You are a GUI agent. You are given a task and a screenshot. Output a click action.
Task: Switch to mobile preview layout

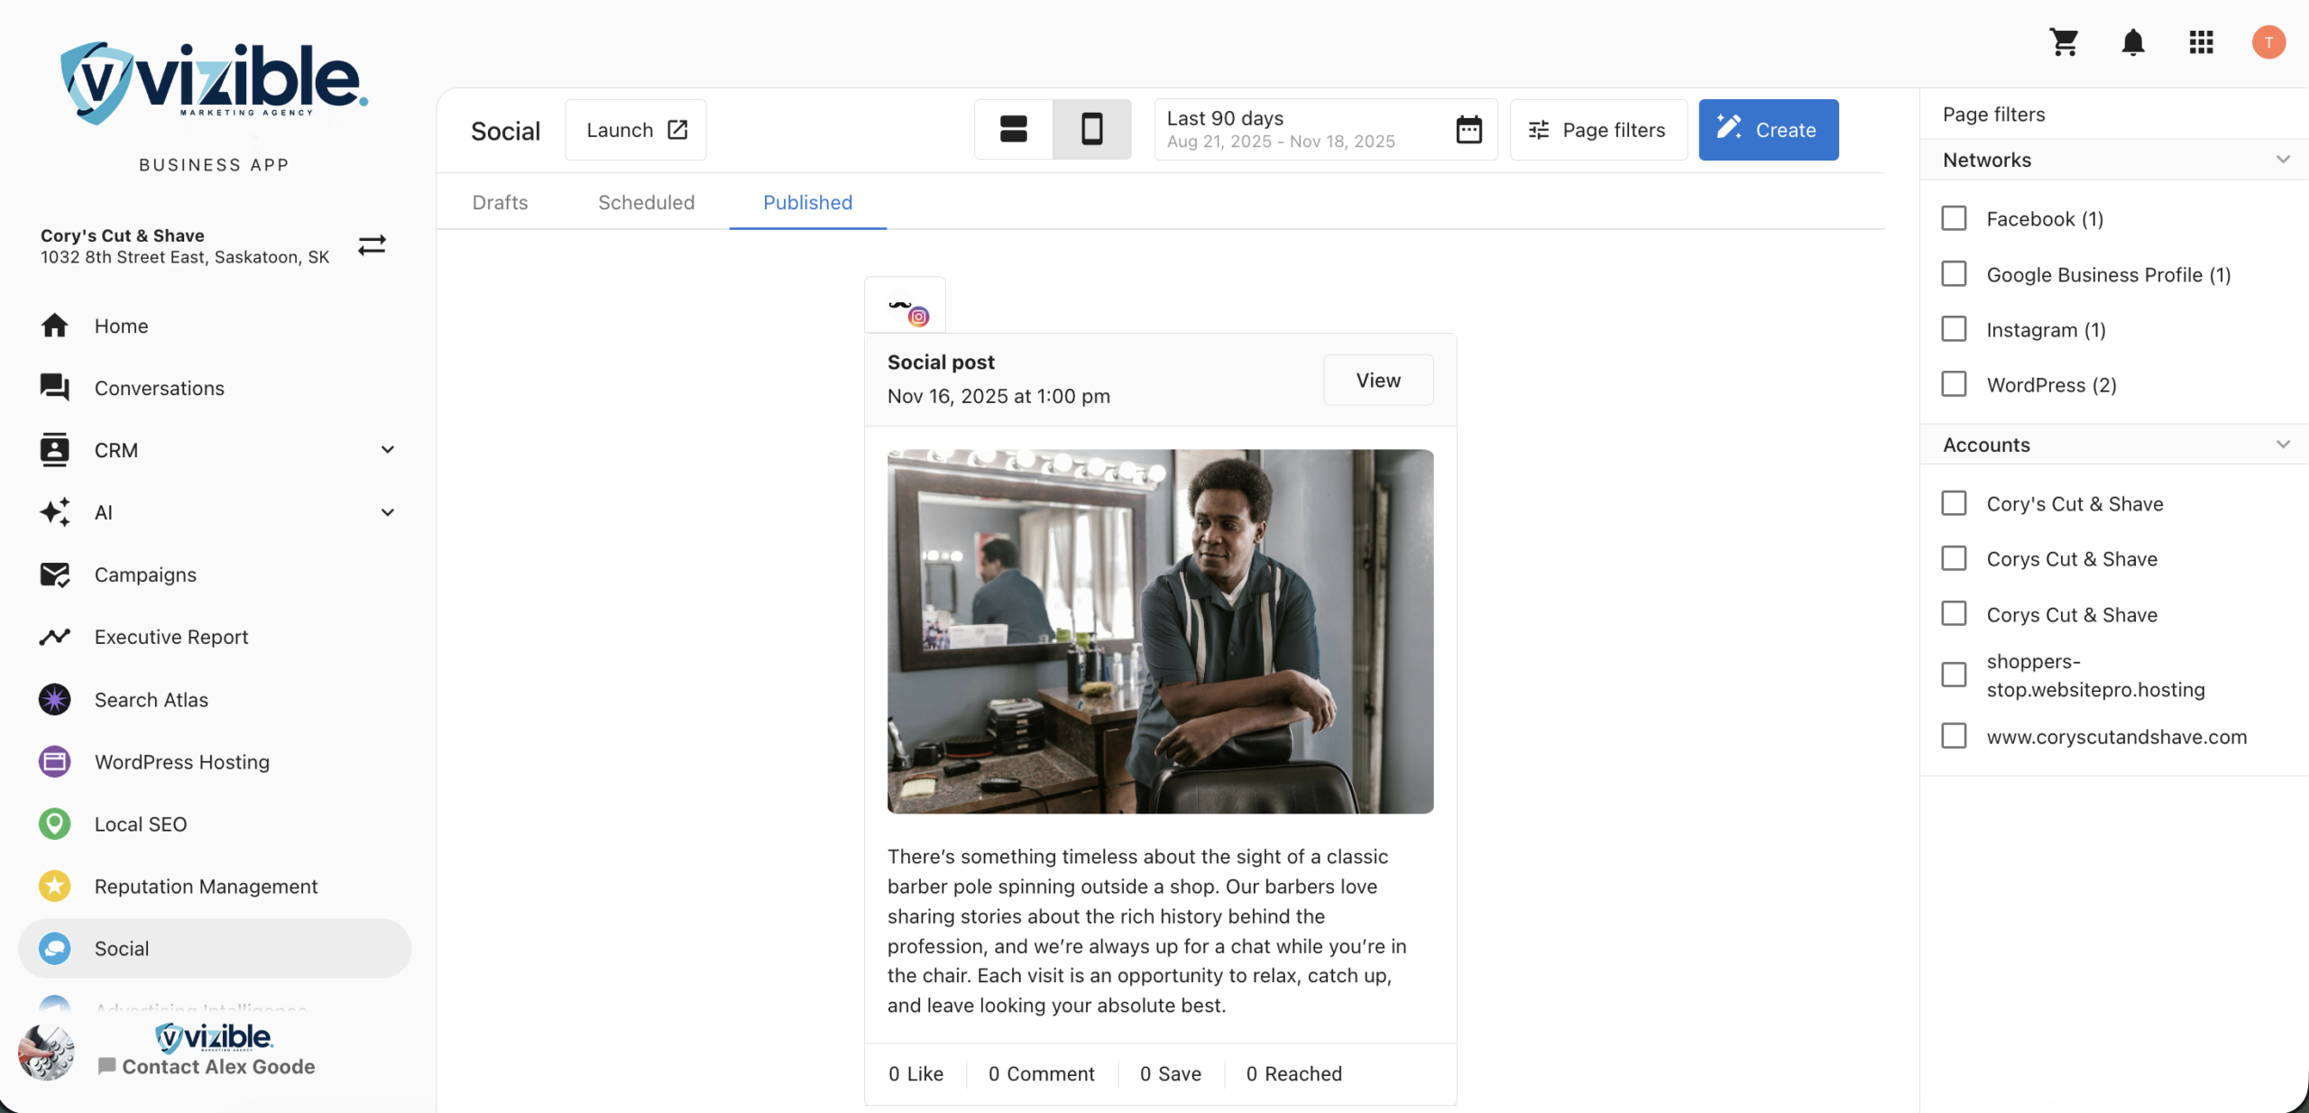click(x=1091, y=130)
